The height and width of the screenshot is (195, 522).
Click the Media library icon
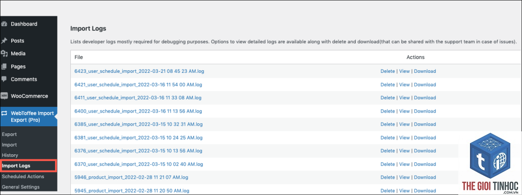pyautogui.click(x=4, y=53)
